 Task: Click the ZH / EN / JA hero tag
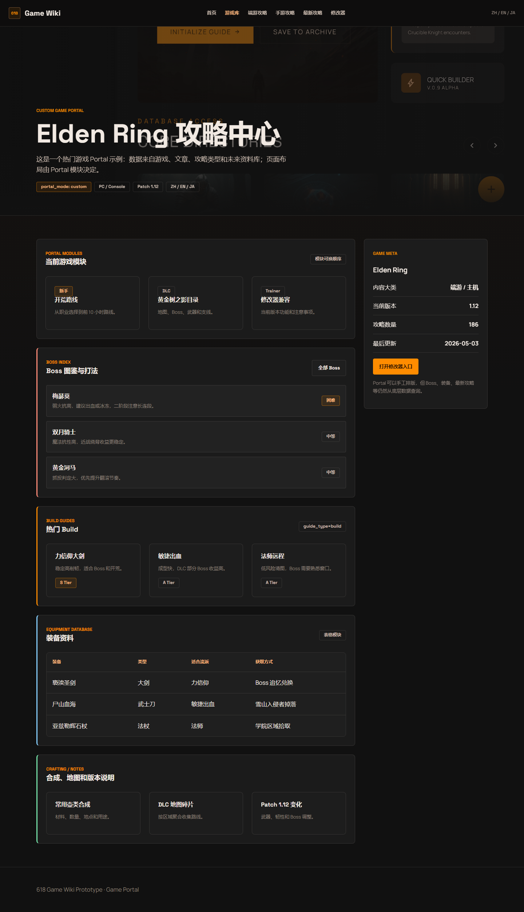(183, 187)
